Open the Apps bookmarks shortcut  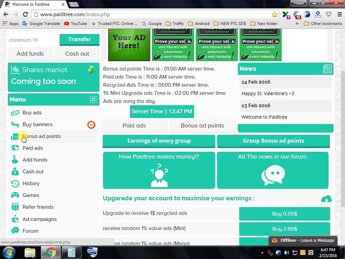click(10, 24)
